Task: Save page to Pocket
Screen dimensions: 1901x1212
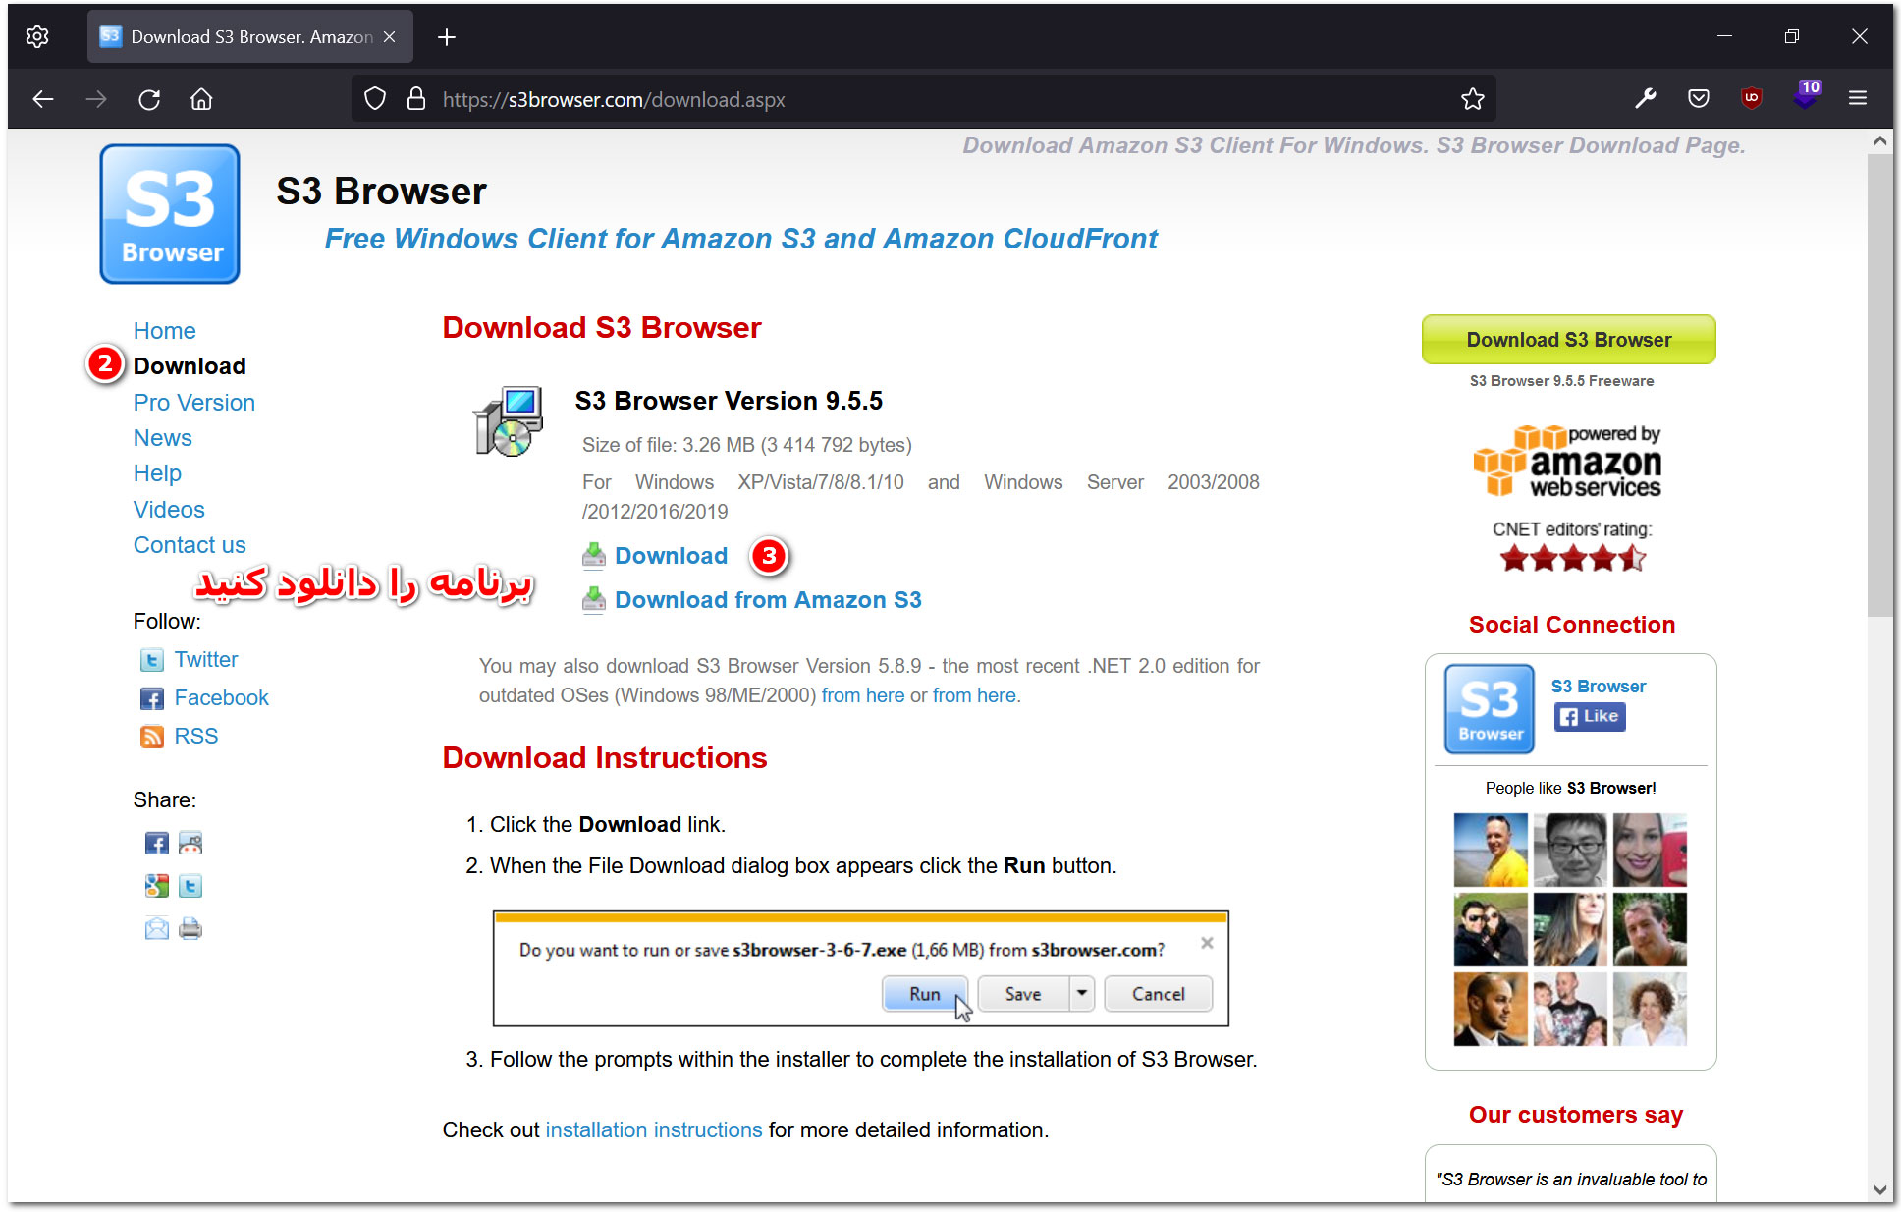Action: point(1698,98)
